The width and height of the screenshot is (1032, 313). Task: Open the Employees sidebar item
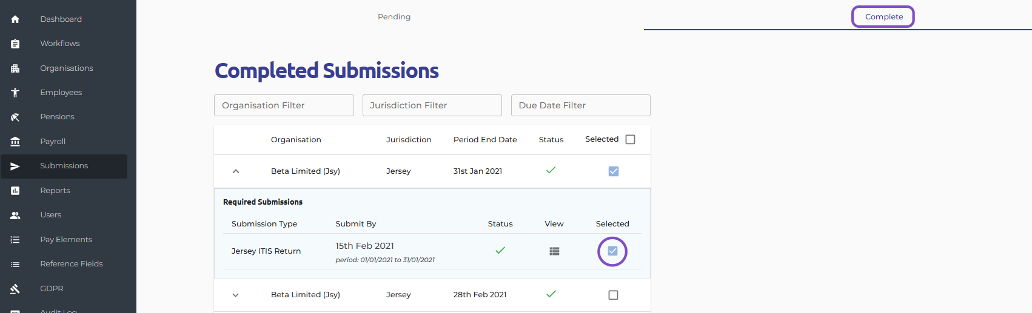click(x=61, y=93)
